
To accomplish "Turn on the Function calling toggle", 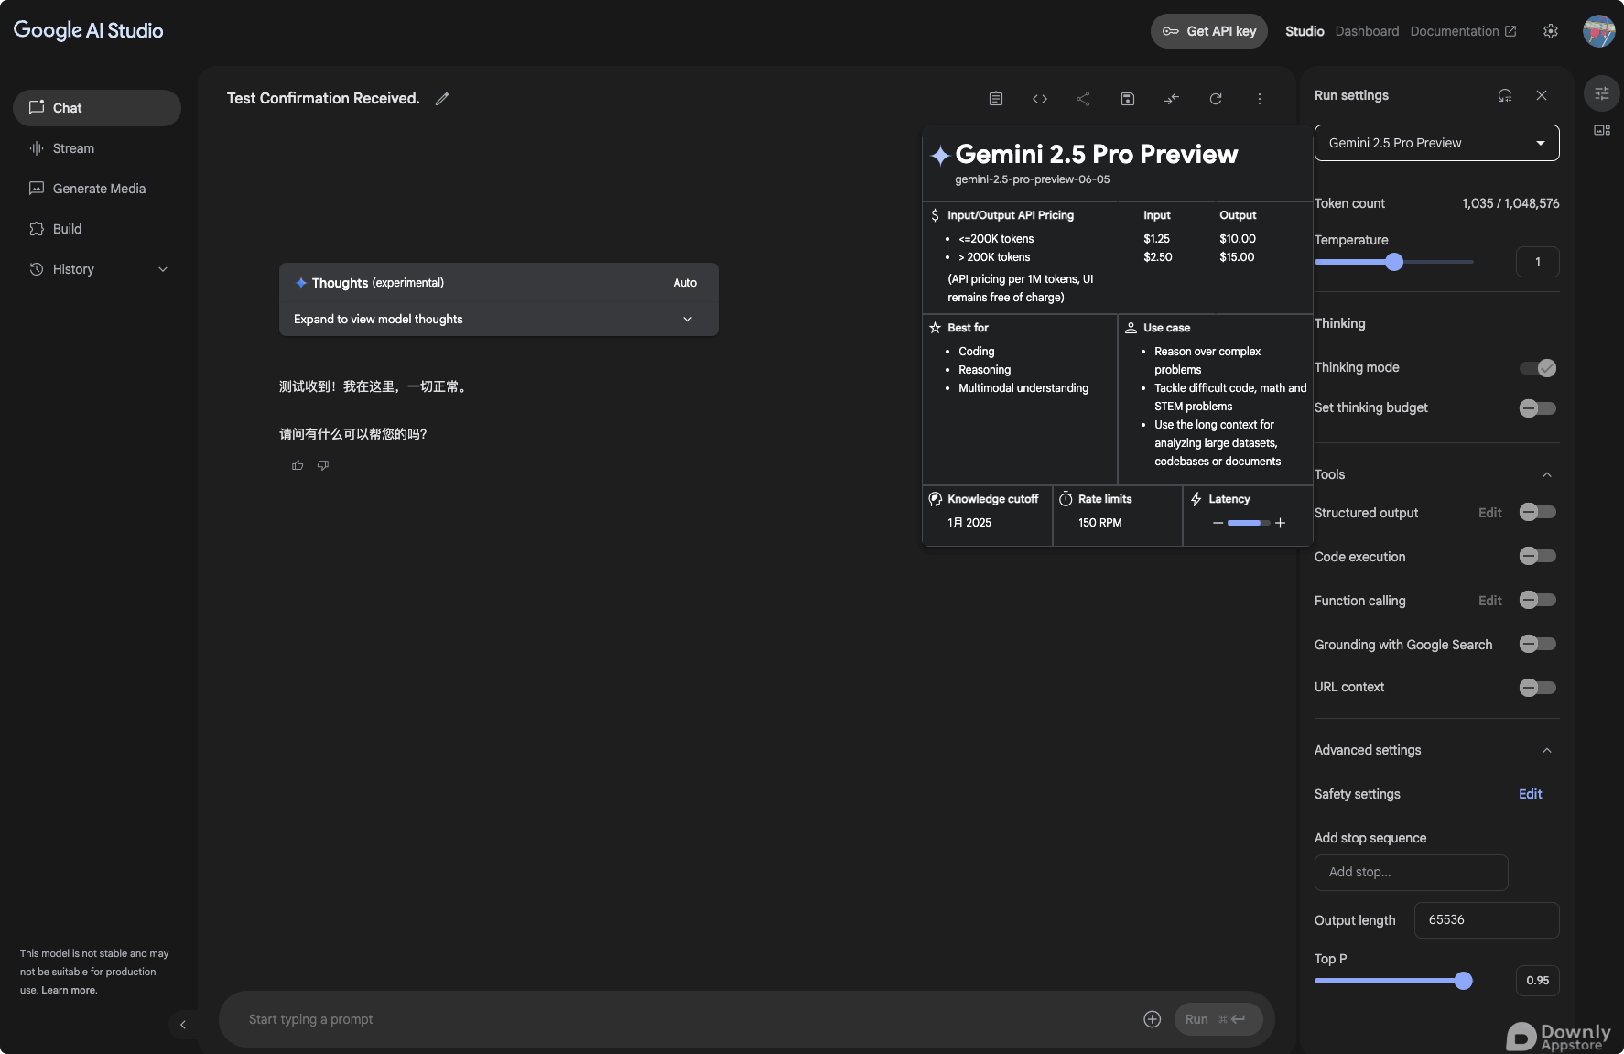I will [1538, 600].
